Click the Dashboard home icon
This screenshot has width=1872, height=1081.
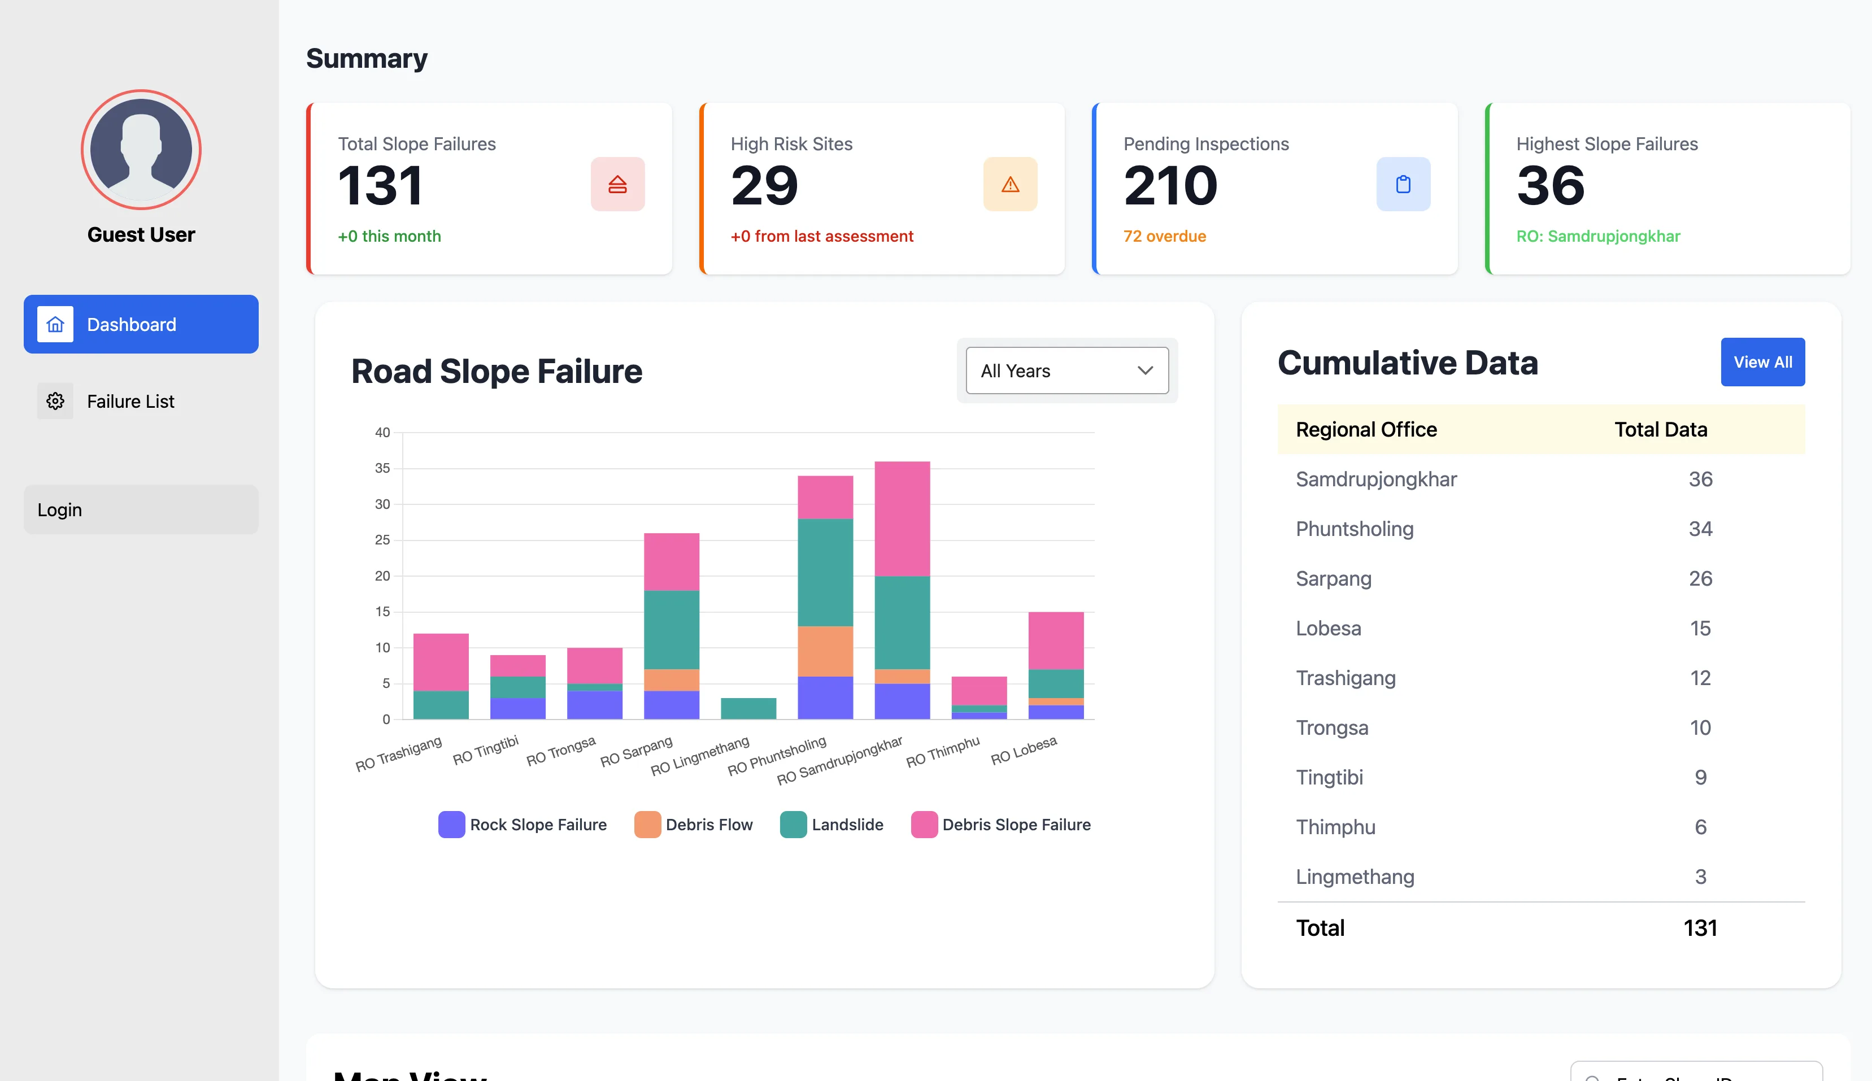tap(55, 324)
